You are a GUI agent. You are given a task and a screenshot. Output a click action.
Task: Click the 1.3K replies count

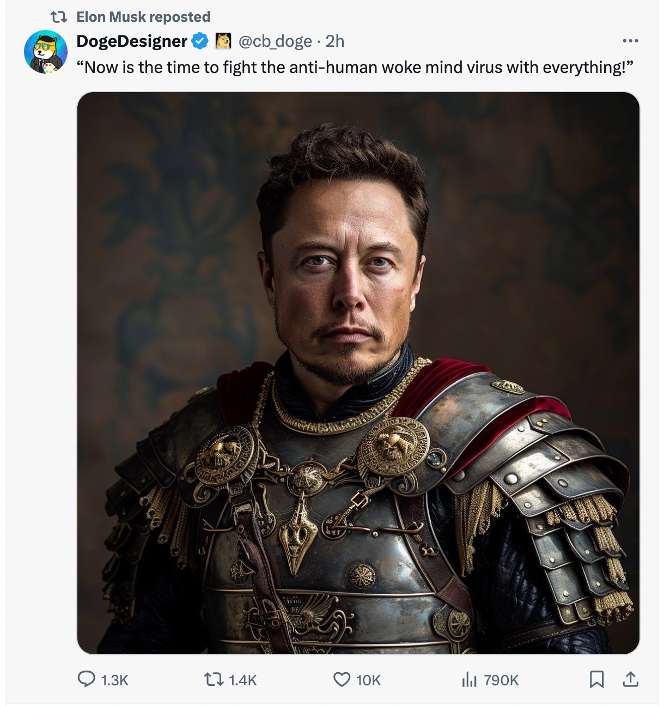coord(115,680)
